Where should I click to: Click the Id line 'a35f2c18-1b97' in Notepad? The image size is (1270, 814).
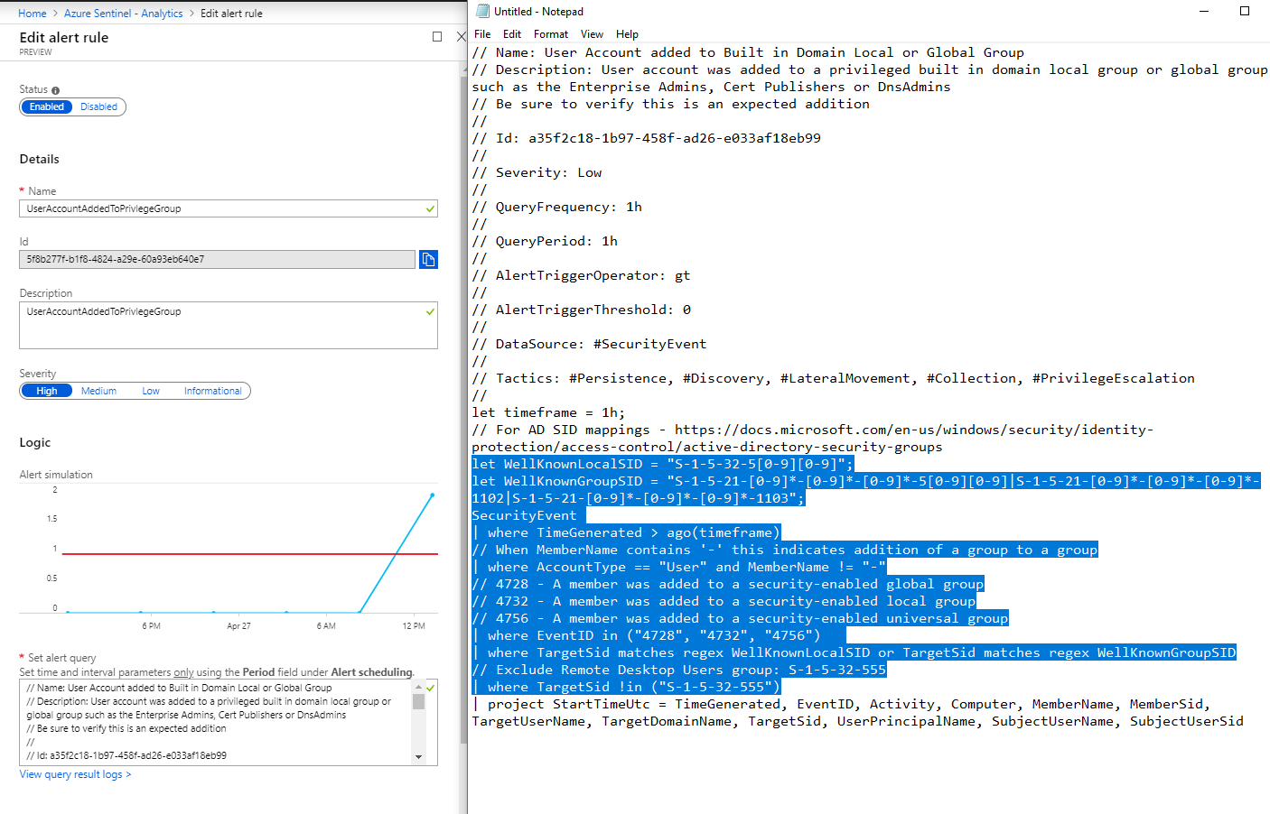pos(646,138)
